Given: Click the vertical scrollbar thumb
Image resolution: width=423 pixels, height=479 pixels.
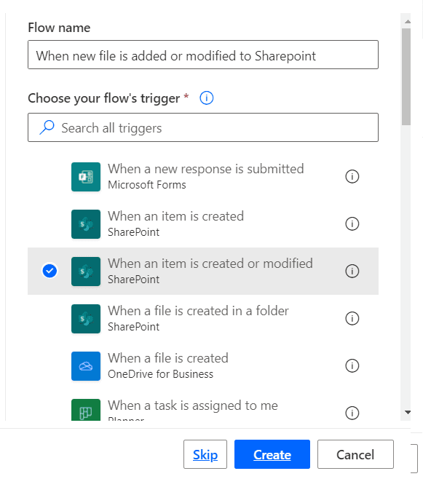Looking at the screenshot, I should [406, 76].
